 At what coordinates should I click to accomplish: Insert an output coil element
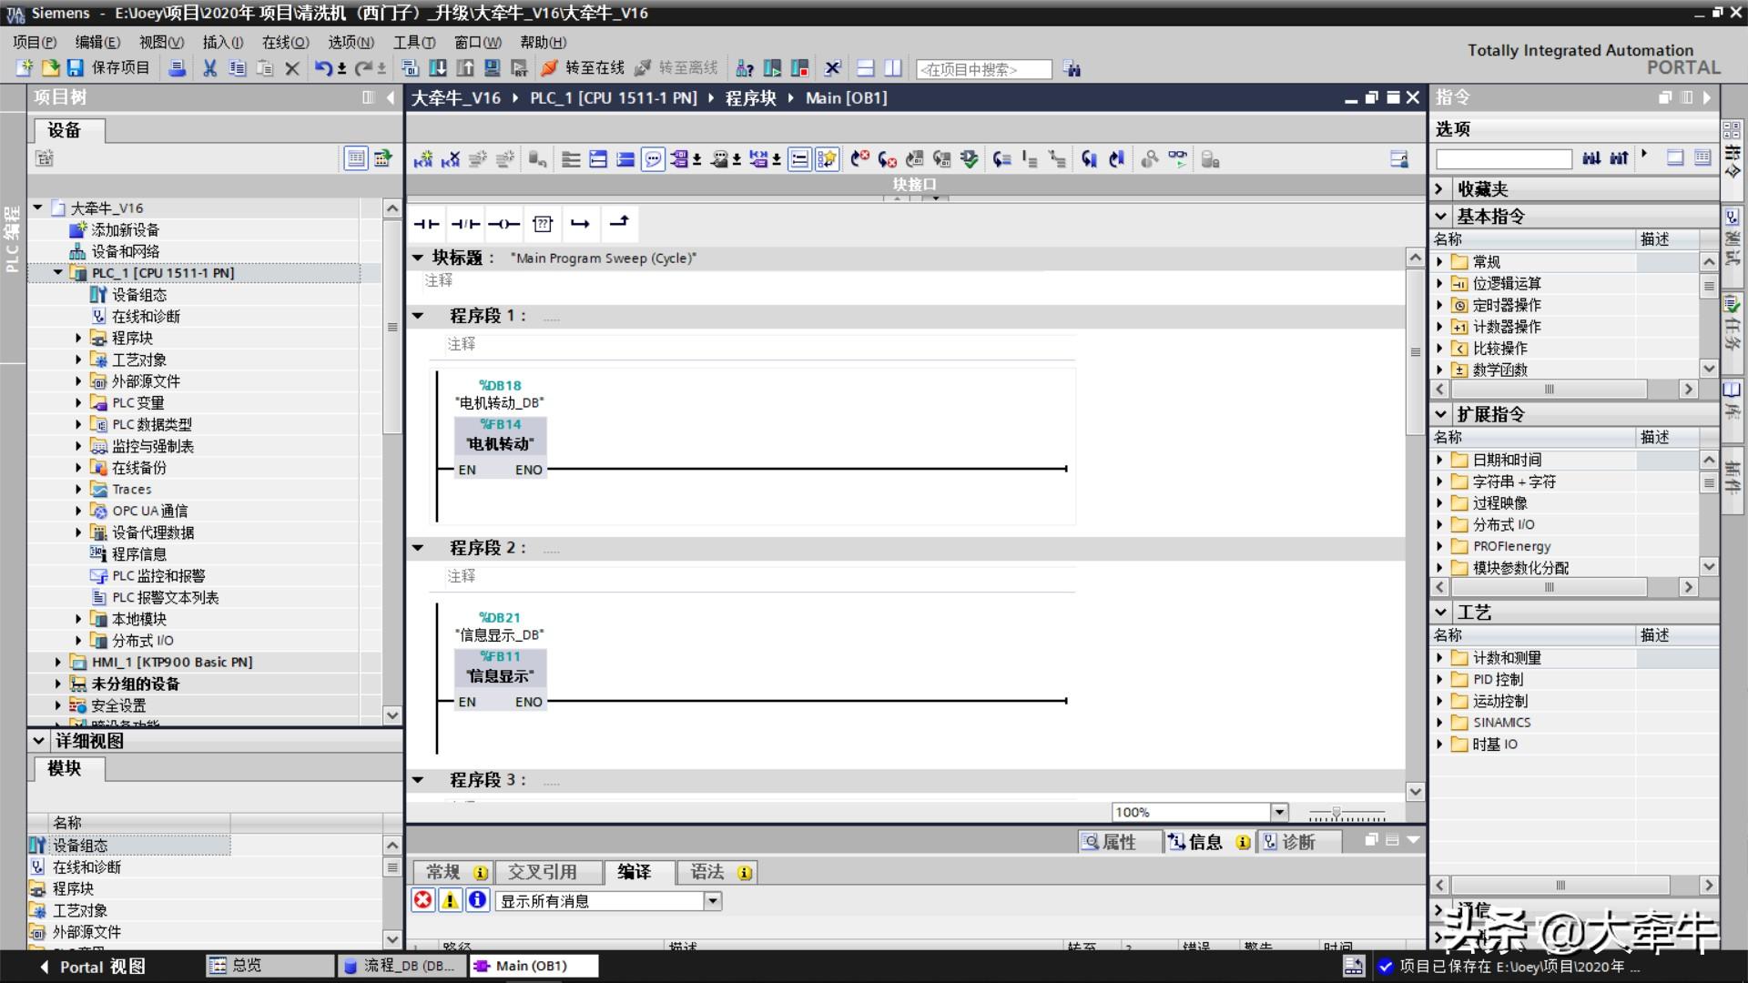coord(503,224)
